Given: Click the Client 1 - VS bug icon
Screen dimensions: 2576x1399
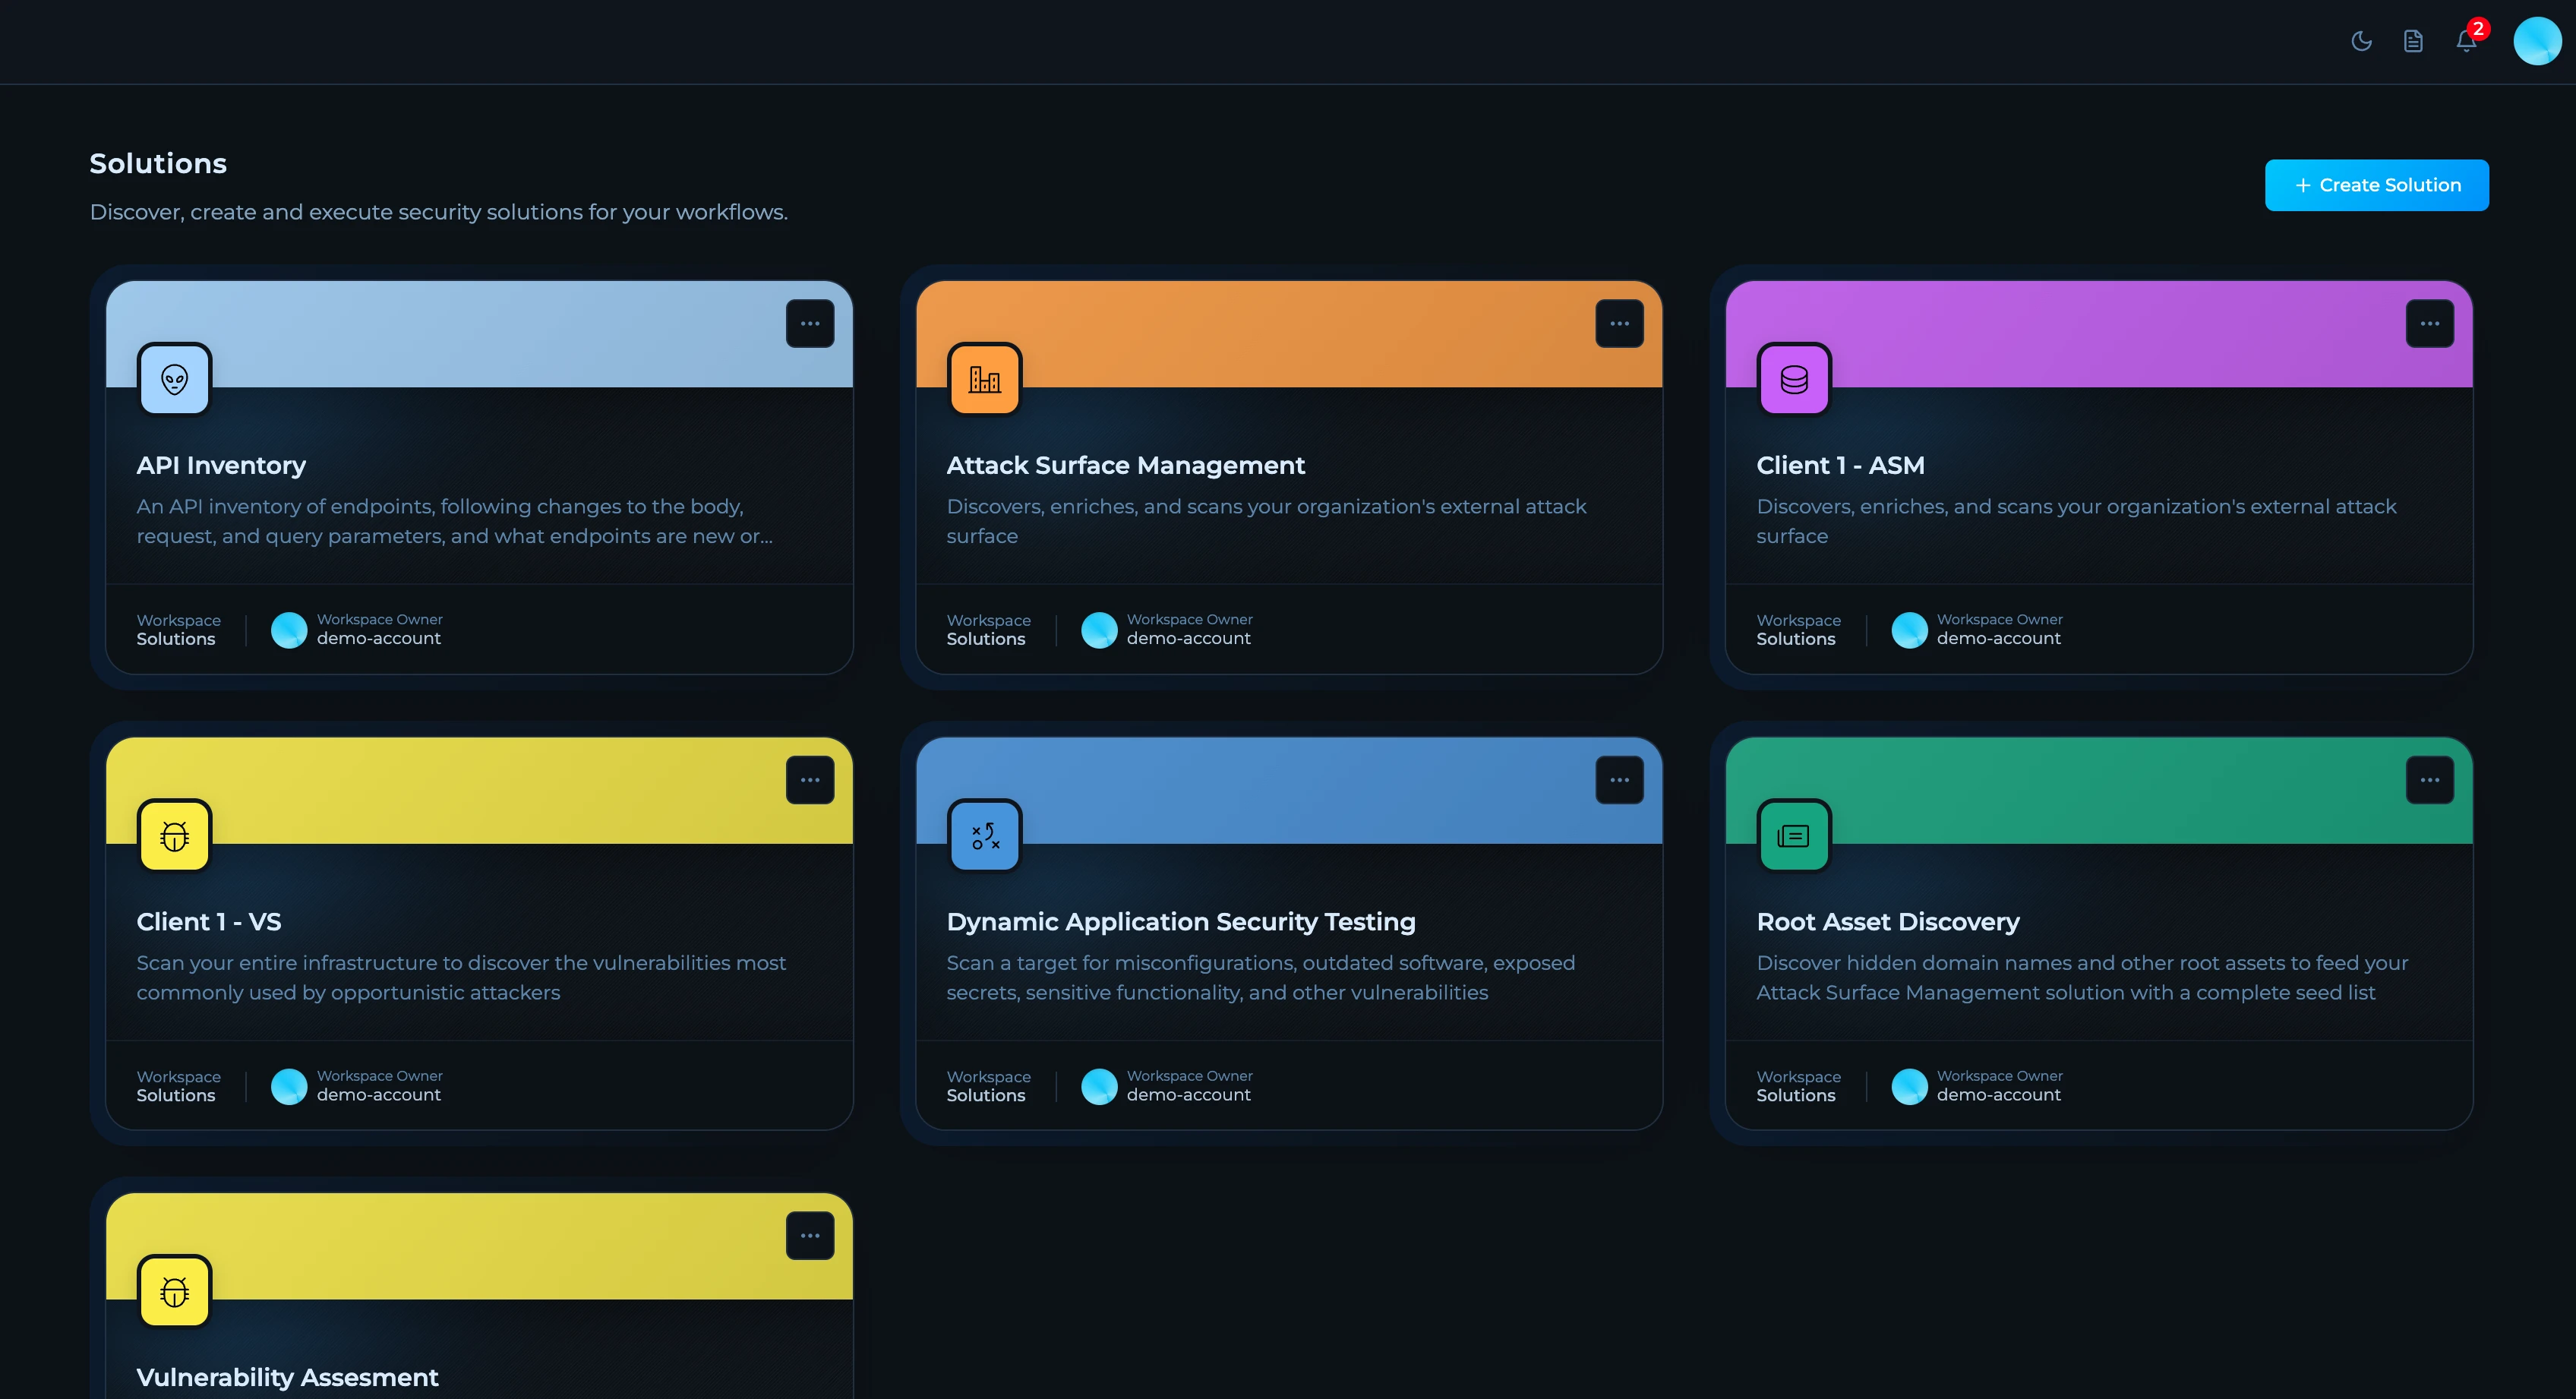Looking at the screenshot, I should pyautogui.click(x=174, y=836).
